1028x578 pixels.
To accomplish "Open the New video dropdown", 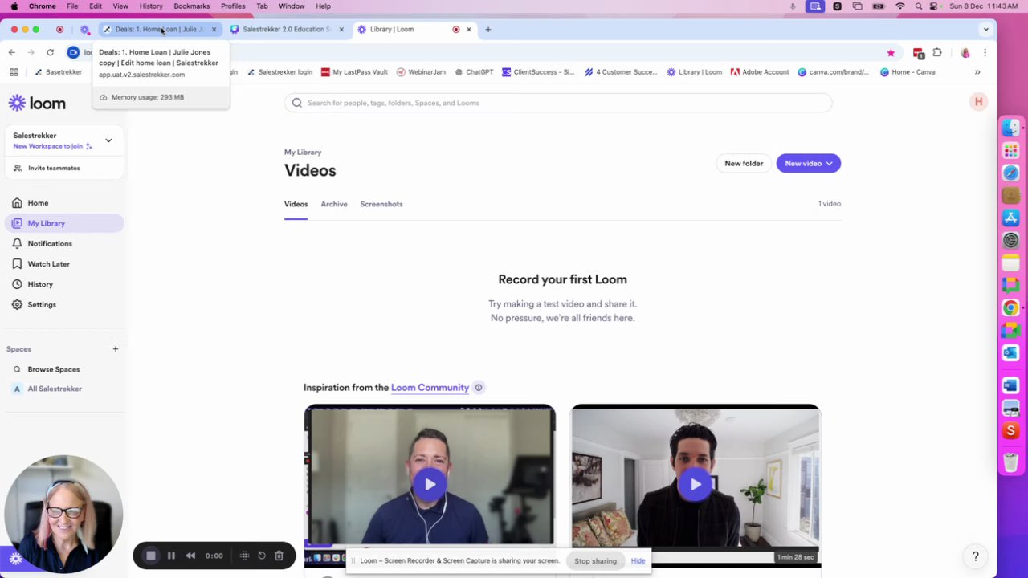I will (x=808, y=163).
